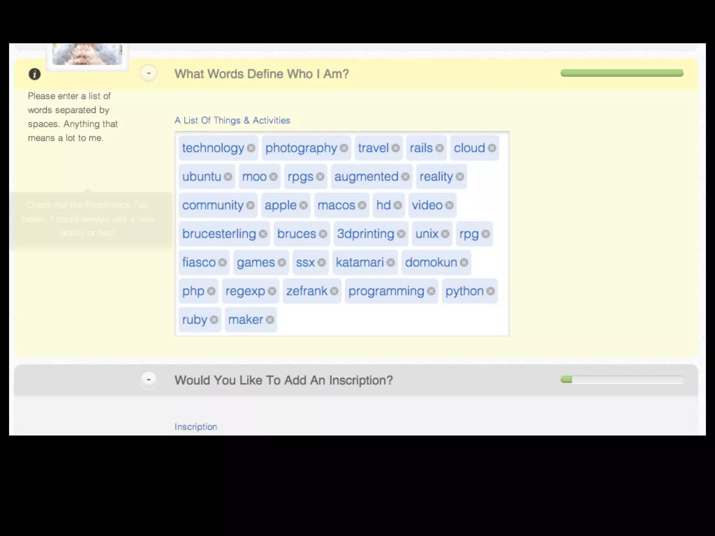Remove the 'maker' tag using its x icon
This screenshot has height=536, width=715.
coord(270,320)
